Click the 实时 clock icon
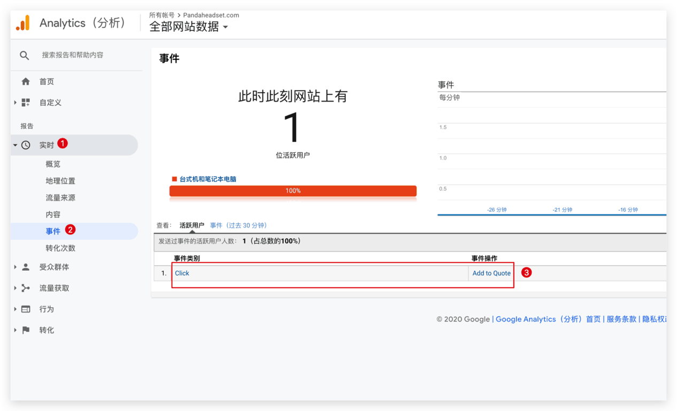Viewport: 677px width, 411px height. (x=26, y=145)
